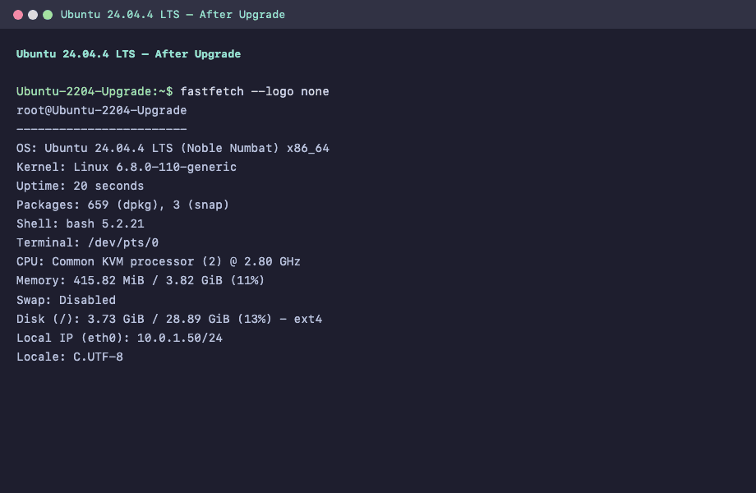Click the root@Ubuntu-2204-Upgrade hostname line
This screenshot has height=493, width=756.
click(101, 110)
